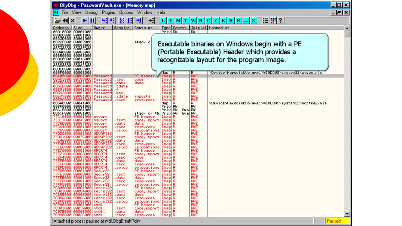This screenshot has width=402, height=226.
Task: Select the Password .rdata section row
Action: click(x=198, y=86)
